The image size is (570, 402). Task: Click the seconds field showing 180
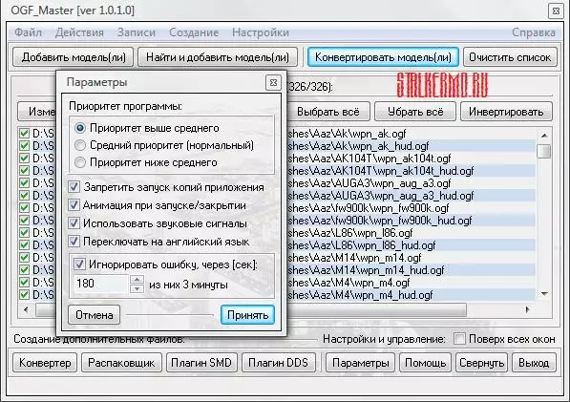click(101, 284)
